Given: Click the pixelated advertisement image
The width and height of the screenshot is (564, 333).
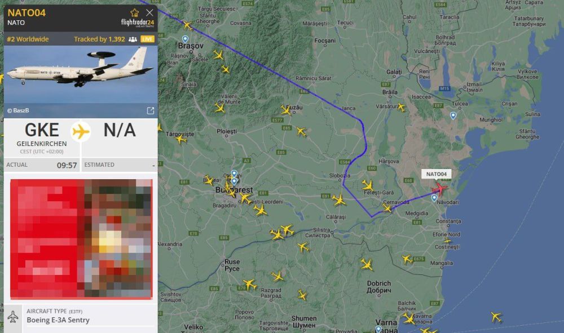Looking at the screenshot, I should click(x=81, y=239).
